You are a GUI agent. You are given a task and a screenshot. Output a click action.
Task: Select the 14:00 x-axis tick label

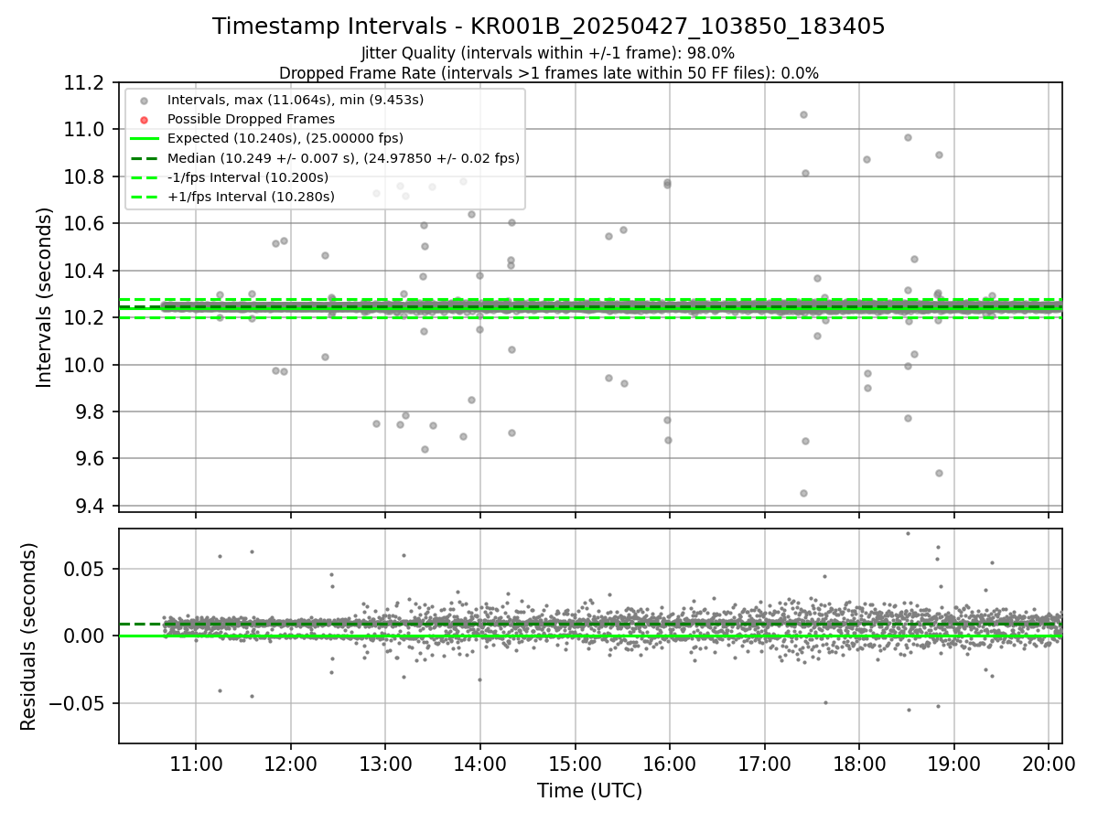(x=480, y=763)
